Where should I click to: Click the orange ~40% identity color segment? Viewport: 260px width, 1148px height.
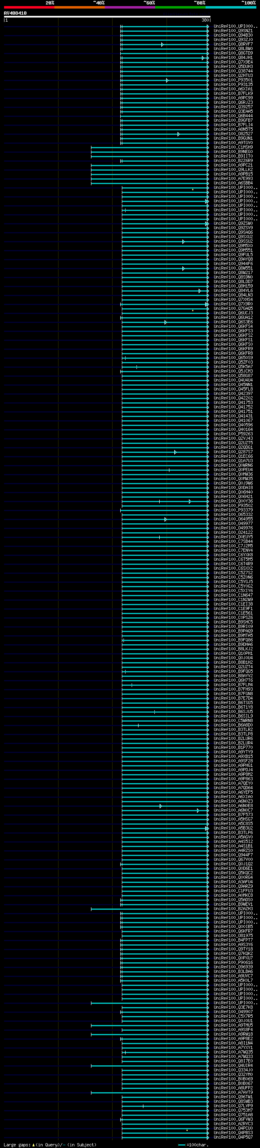(80, 7)
